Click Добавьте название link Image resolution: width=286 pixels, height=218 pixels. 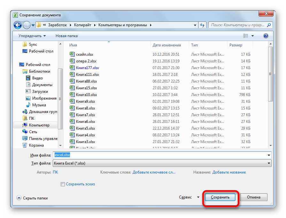coord(229,172)
